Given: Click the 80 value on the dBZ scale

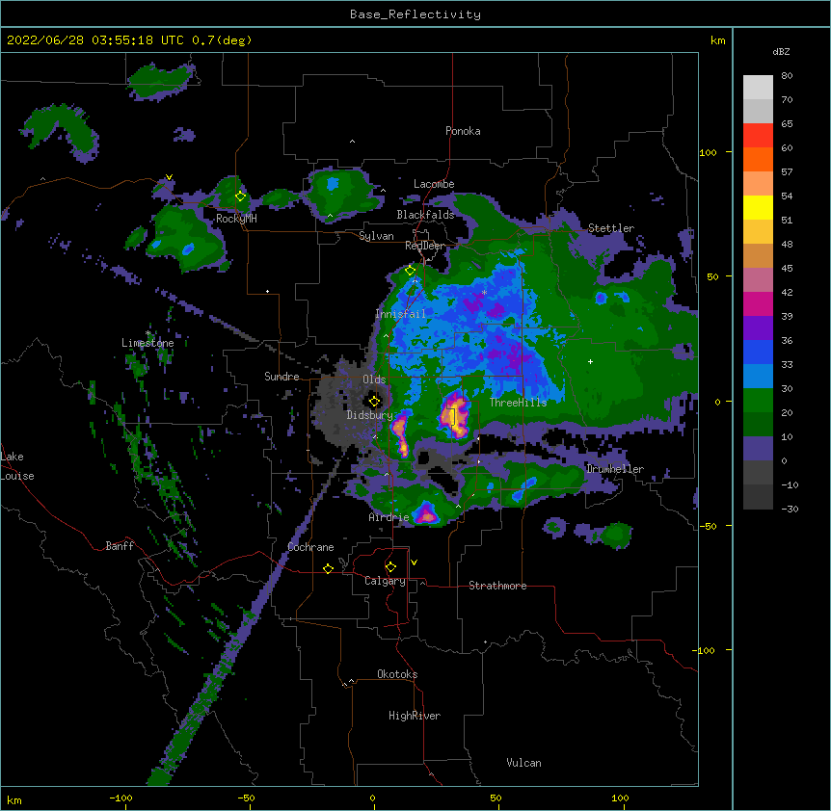Looking at the screenshot, I should coord(787,76).
